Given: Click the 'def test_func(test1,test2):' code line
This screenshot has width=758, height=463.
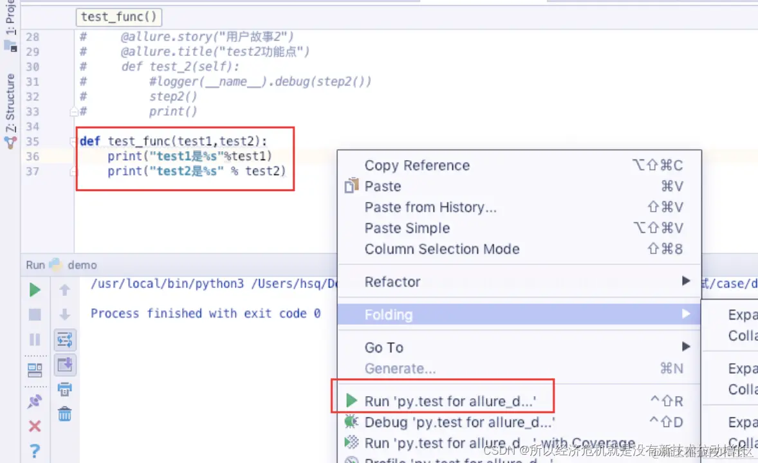Looking at the screenshot, I should click(x=173, y=141).
